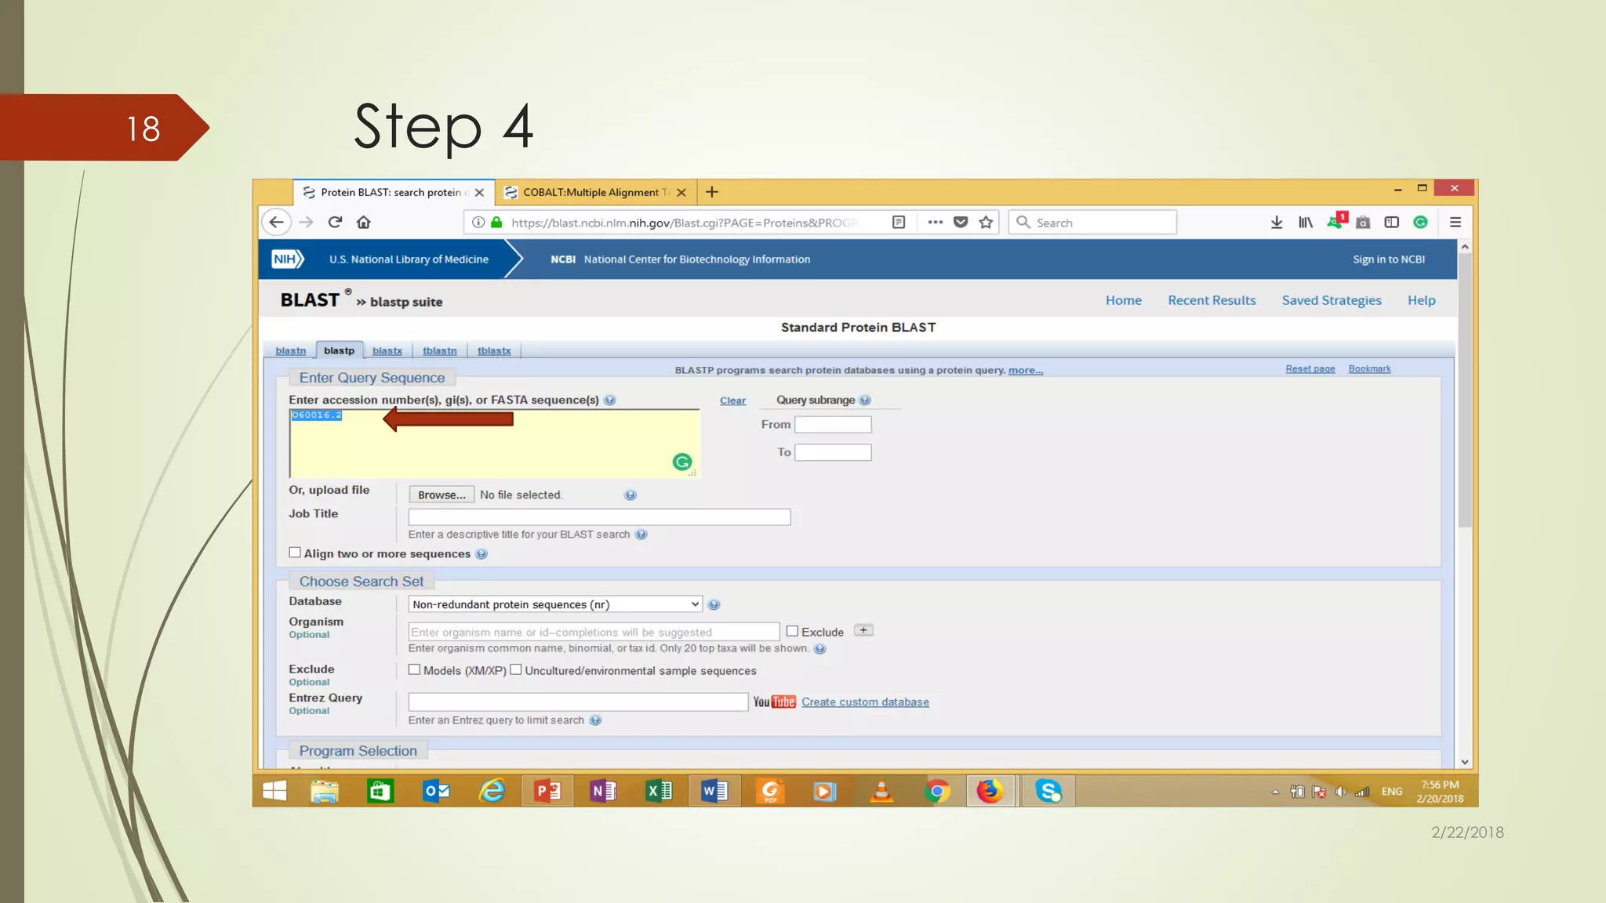Add another organism with plus button
The image size is (1606, 903).
(x=863, y=630)
